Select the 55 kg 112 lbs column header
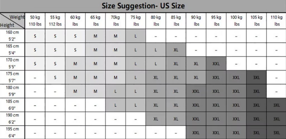This screenshot has height=139, width=286. [55, 21]
